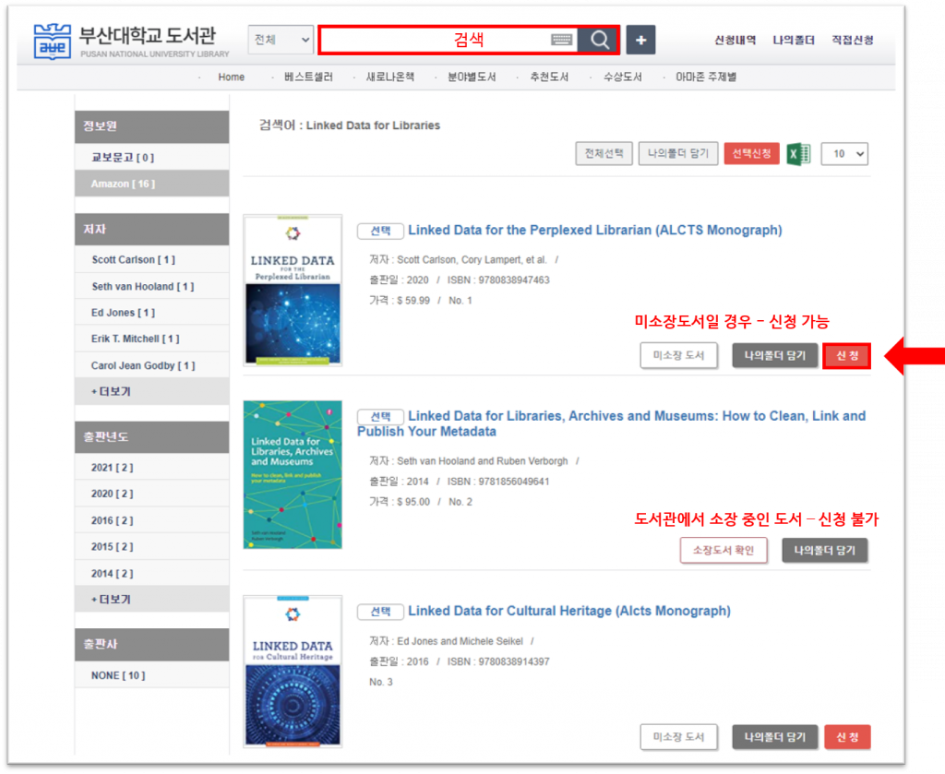The image size is (945, 774).
Task: Open the 전체 search category dropdown
Action: pos(281,40)
